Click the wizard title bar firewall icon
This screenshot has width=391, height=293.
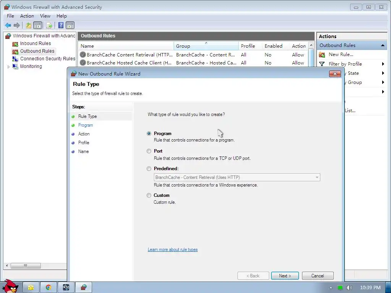click(x=74, y=74)
